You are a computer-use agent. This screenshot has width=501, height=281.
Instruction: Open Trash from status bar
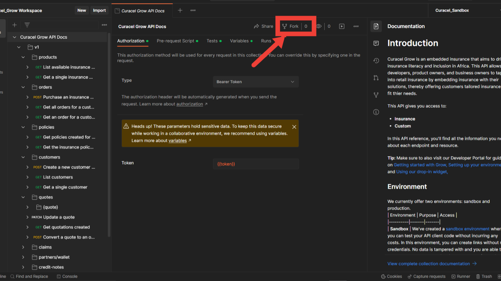click(x=484, y=277)
